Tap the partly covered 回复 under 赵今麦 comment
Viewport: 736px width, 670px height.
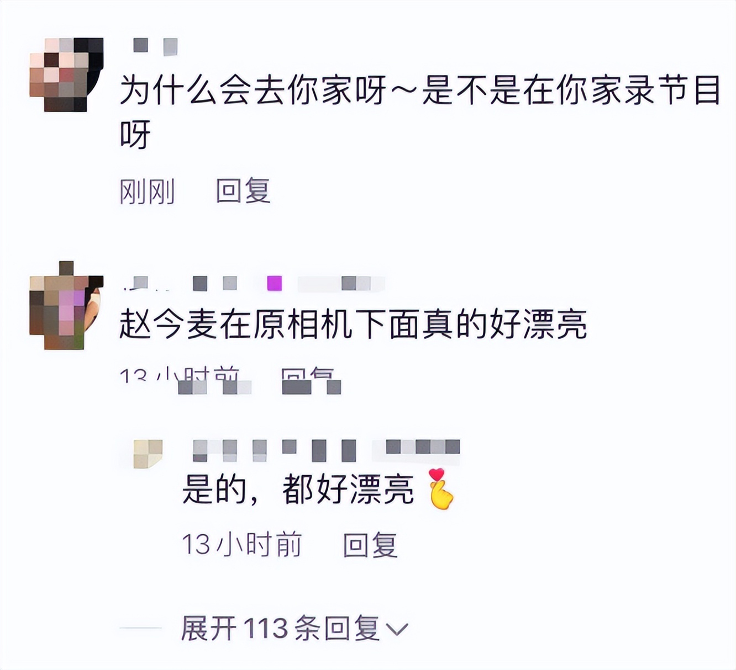coord(308,377)
